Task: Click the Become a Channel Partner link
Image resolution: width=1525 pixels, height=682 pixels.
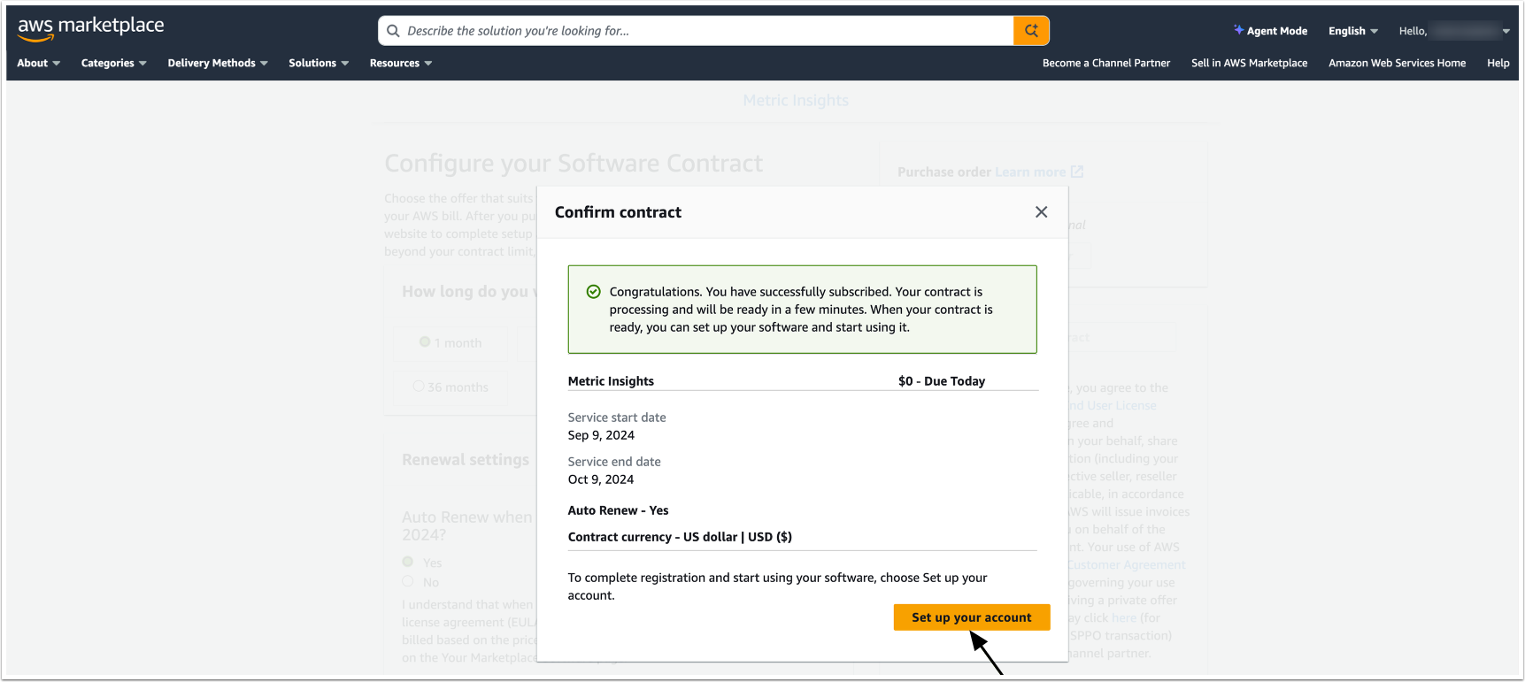Action: pyautogui.click(x=1105, y=63)
